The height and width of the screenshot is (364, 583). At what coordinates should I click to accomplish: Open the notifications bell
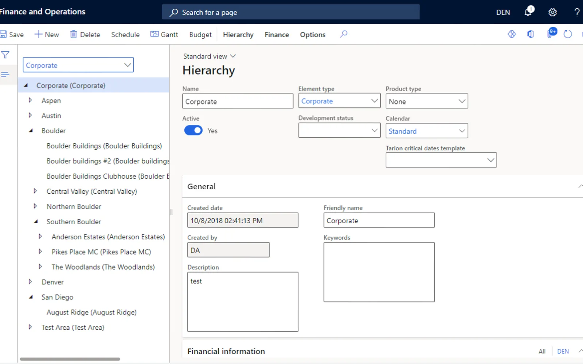pos(528,12)
